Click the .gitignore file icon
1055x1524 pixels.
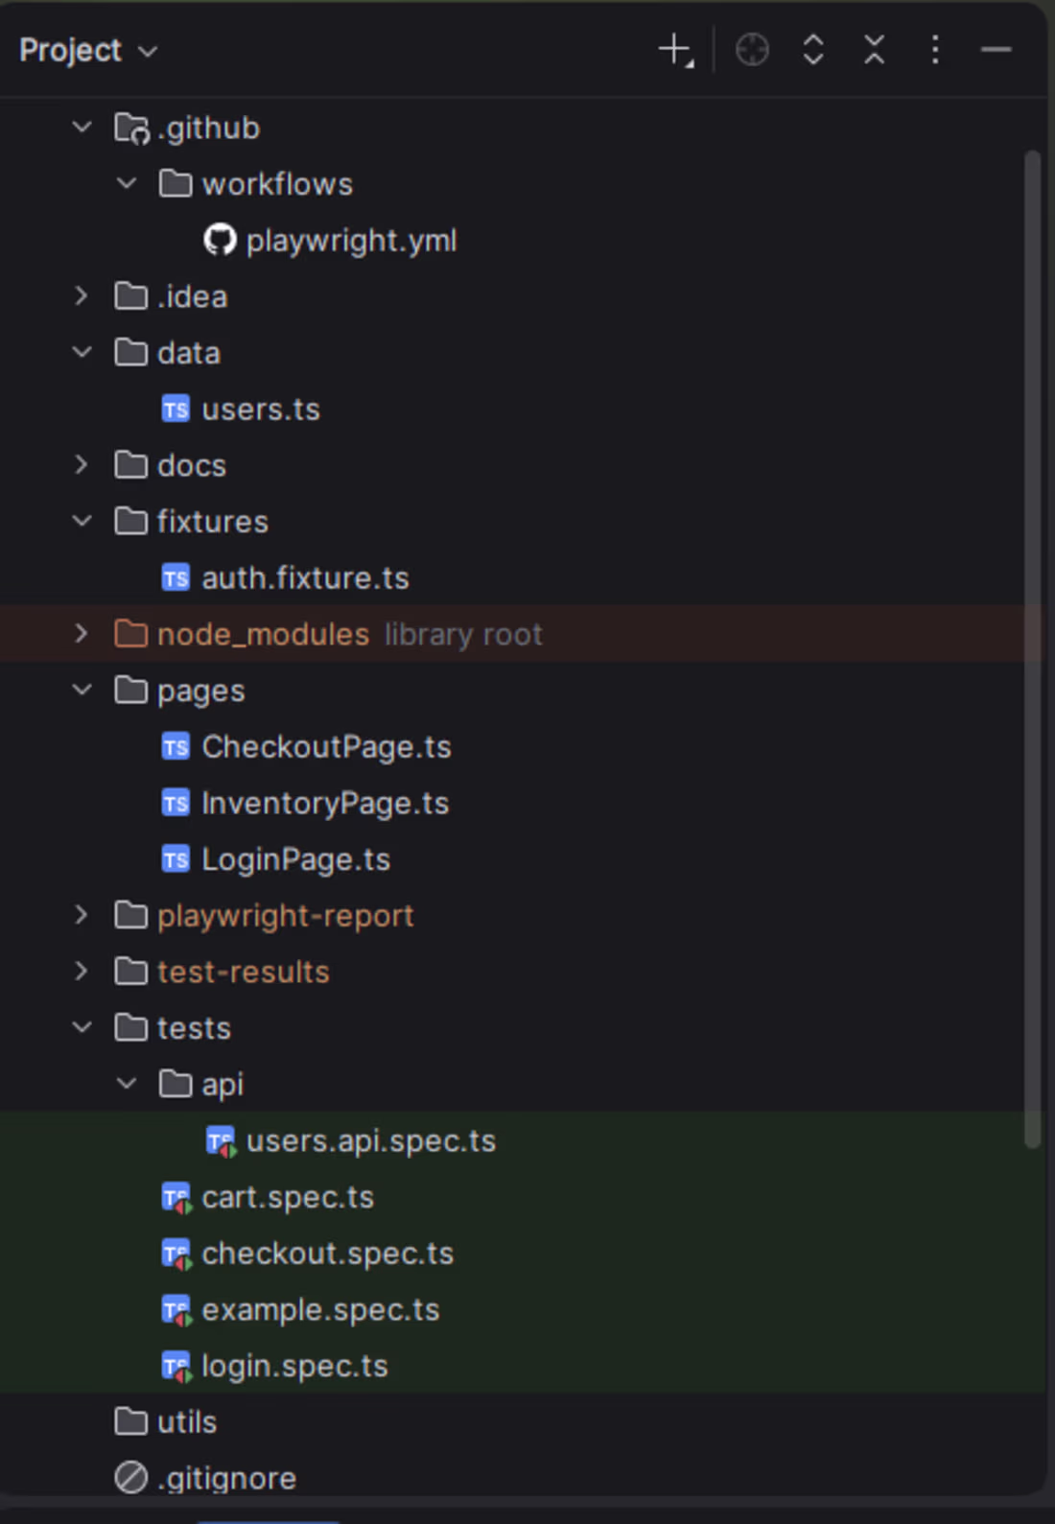click(130, 1478)
